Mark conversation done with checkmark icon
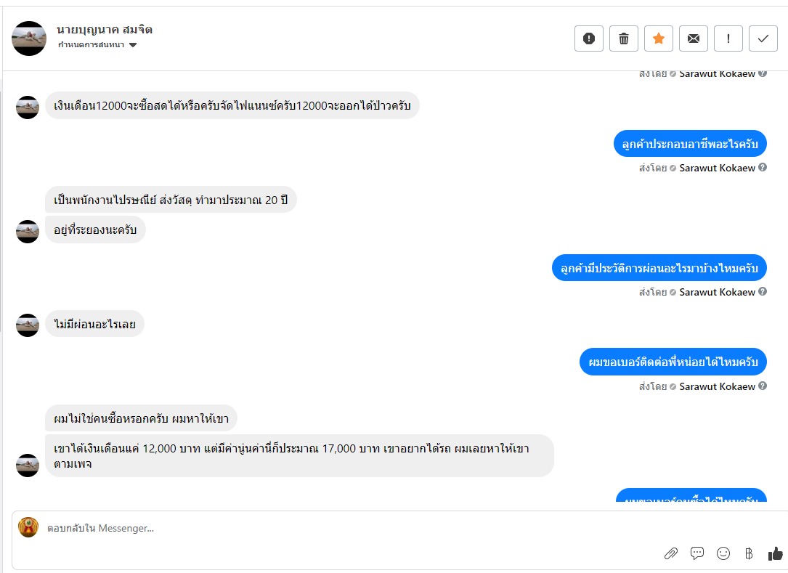 [763, 38]
